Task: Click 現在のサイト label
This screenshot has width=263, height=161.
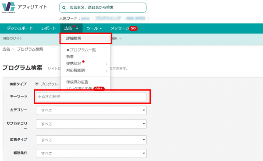Action: click(x=12, y=38)
